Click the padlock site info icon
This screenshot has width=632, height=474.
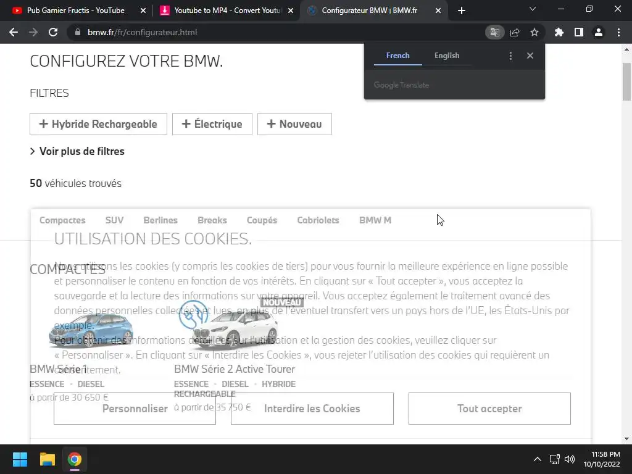pos(78,32)
